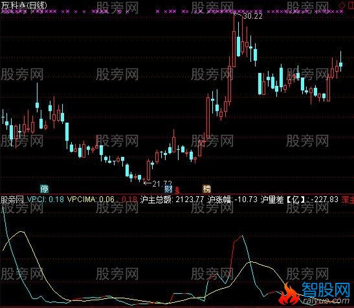This screenshot has width=354, height=308.
Task: Click the 30.22 high price label
Action: [253, 16]
